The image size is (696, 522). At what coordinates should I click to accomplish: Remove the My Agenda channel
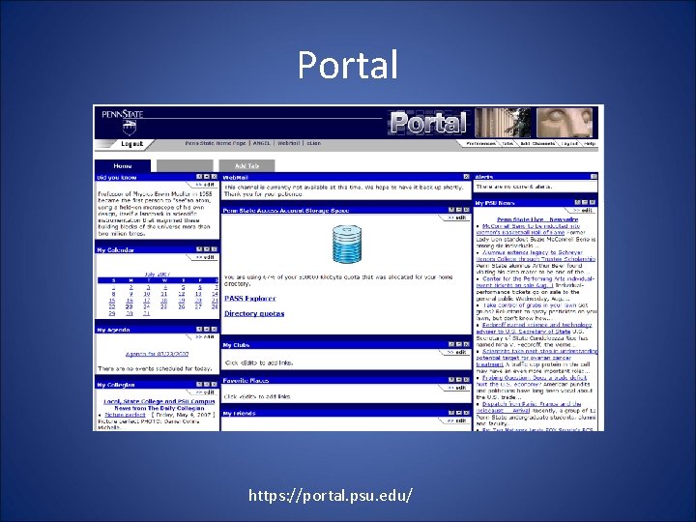point(215,330)
